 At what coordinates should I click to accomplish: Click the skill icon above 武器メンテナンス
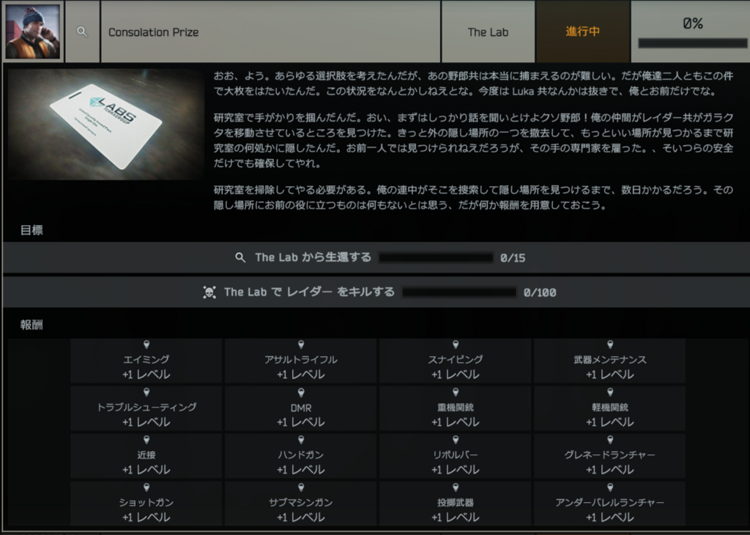610,344
